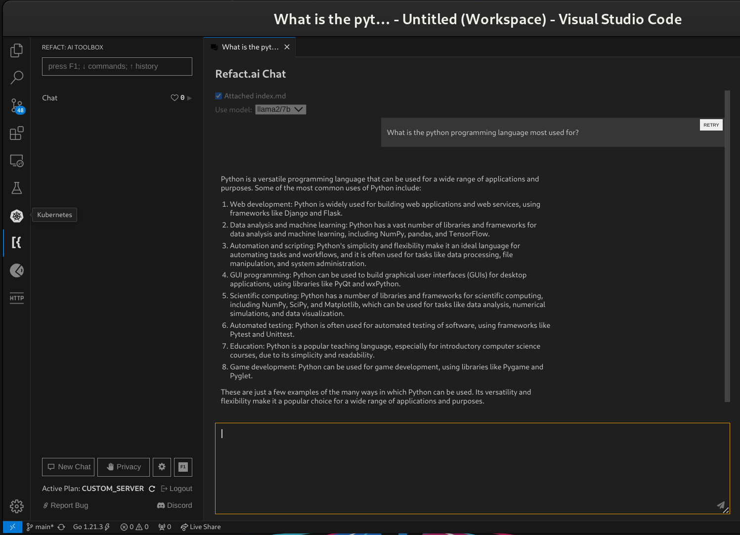Open the Remote Explorer icon

coord(17,161)
